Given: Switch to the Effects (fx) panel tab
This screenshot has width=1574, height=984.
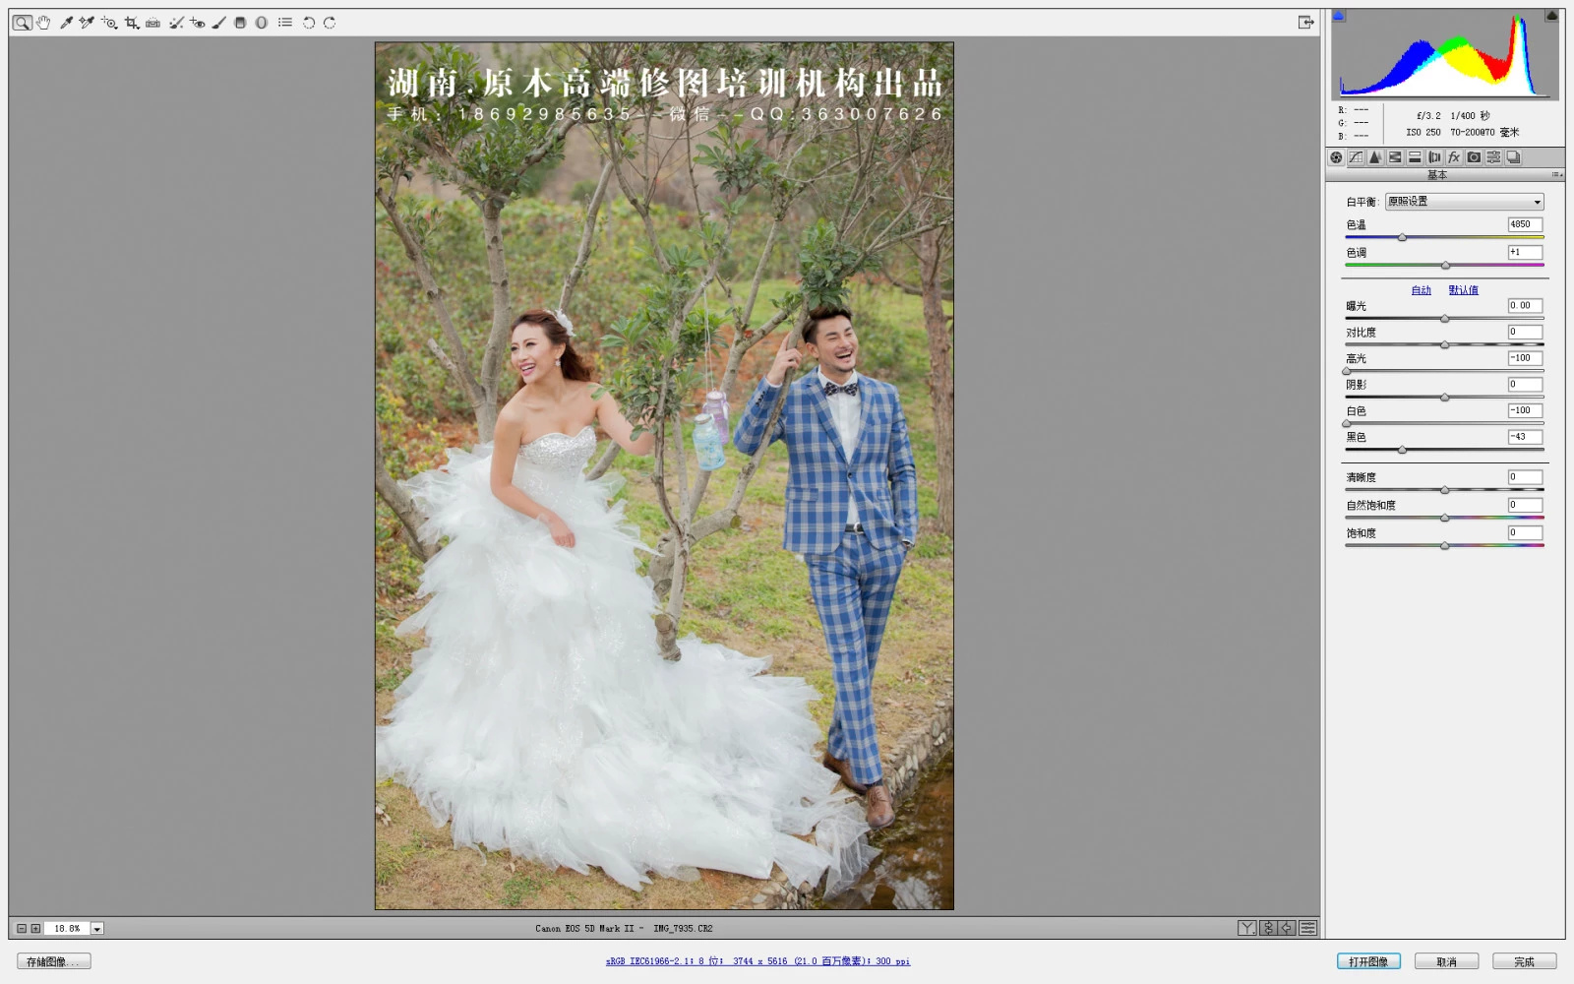Looking at the screenshot, I should coord(1454,157).
